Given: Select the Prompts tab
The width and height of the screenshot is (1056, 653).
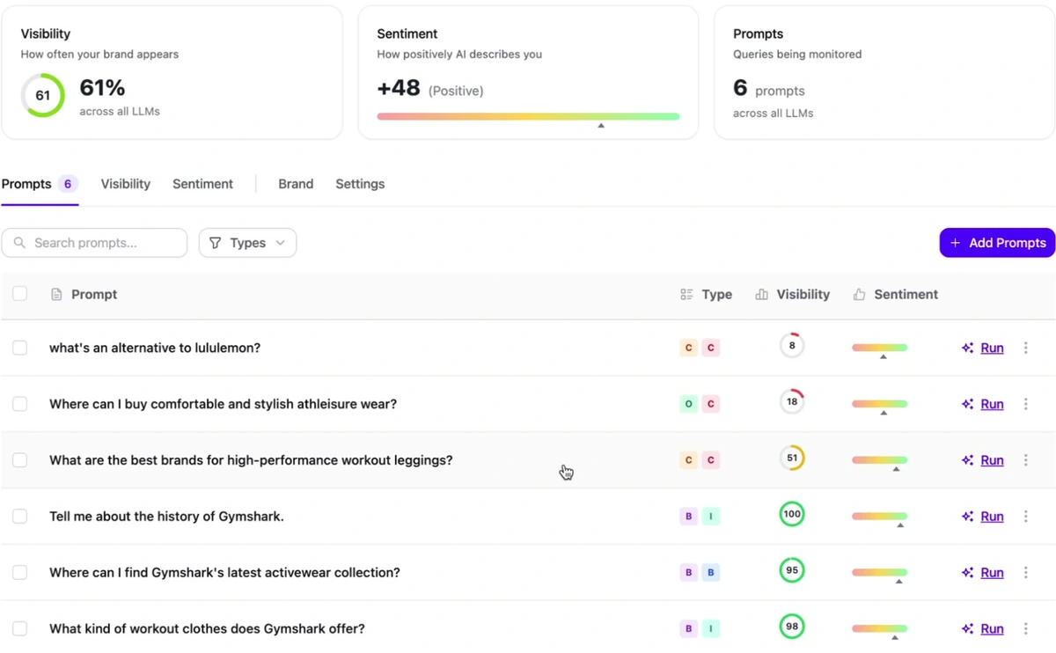Looking at the screenshot, I should pos(40,184).
